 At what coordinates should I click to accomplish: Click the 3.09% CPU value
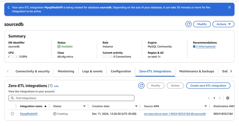(23, 56)
